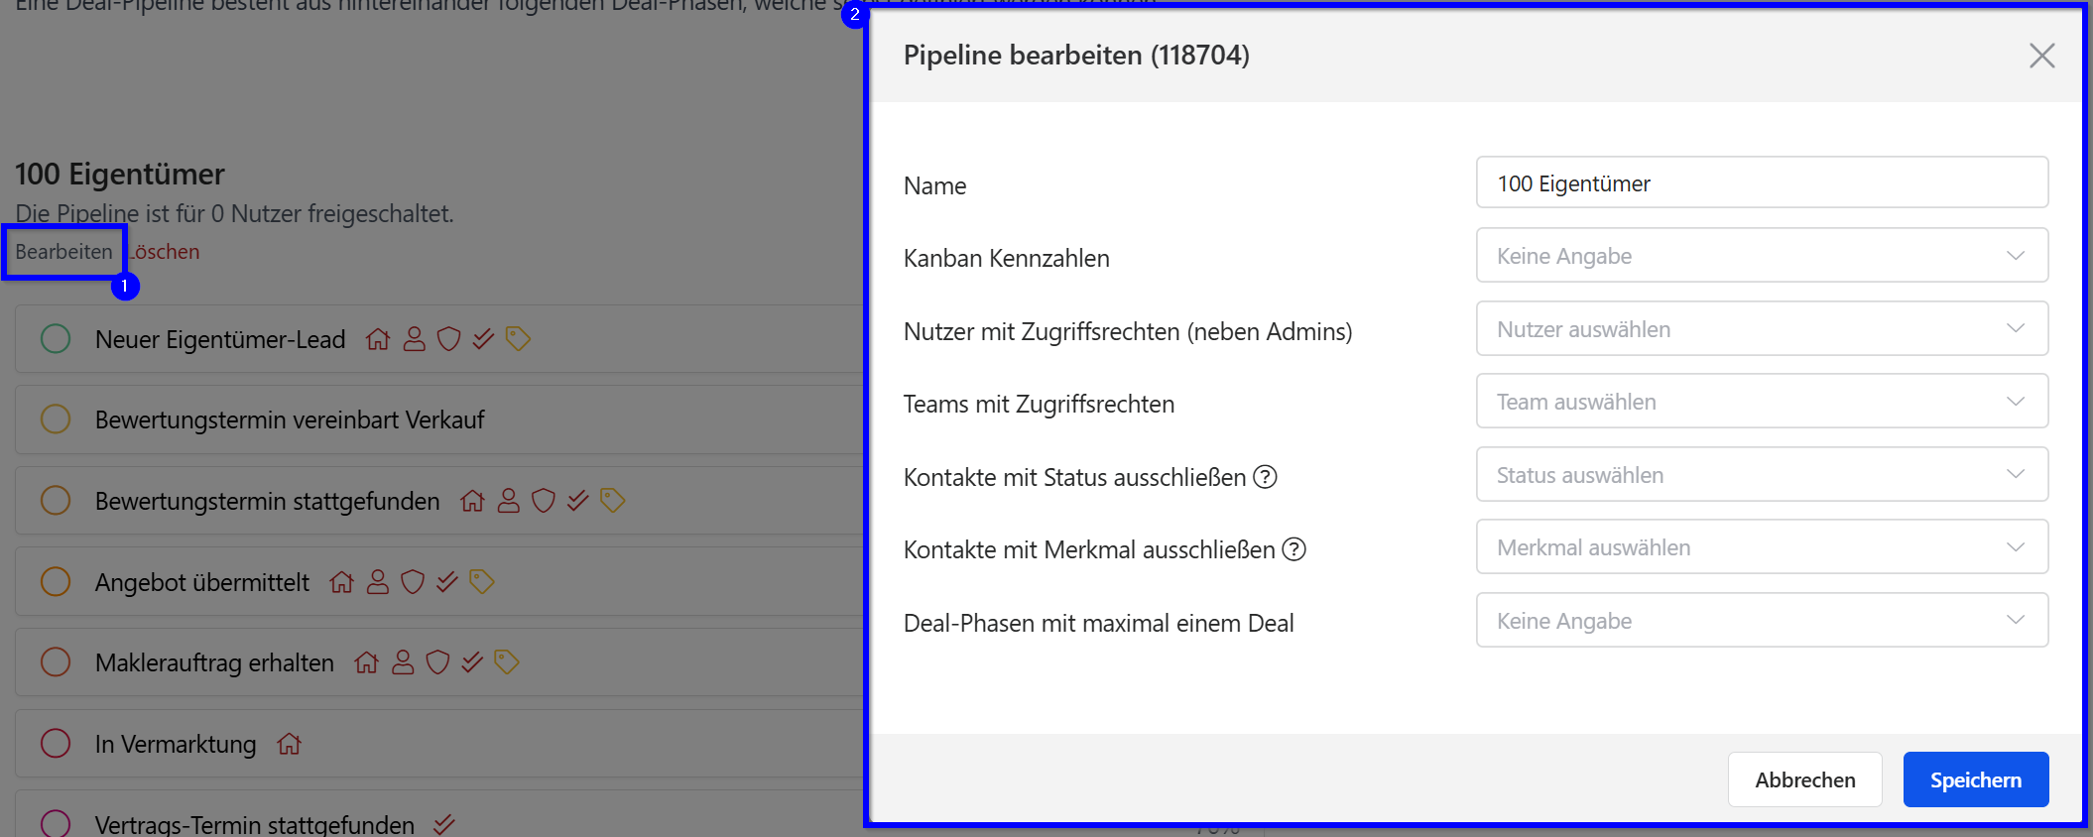Viewport: 2093px width, 837px height.
Task: Open help icon for Kontakte mit Status ausschließen
Action: click(1265, 477)
